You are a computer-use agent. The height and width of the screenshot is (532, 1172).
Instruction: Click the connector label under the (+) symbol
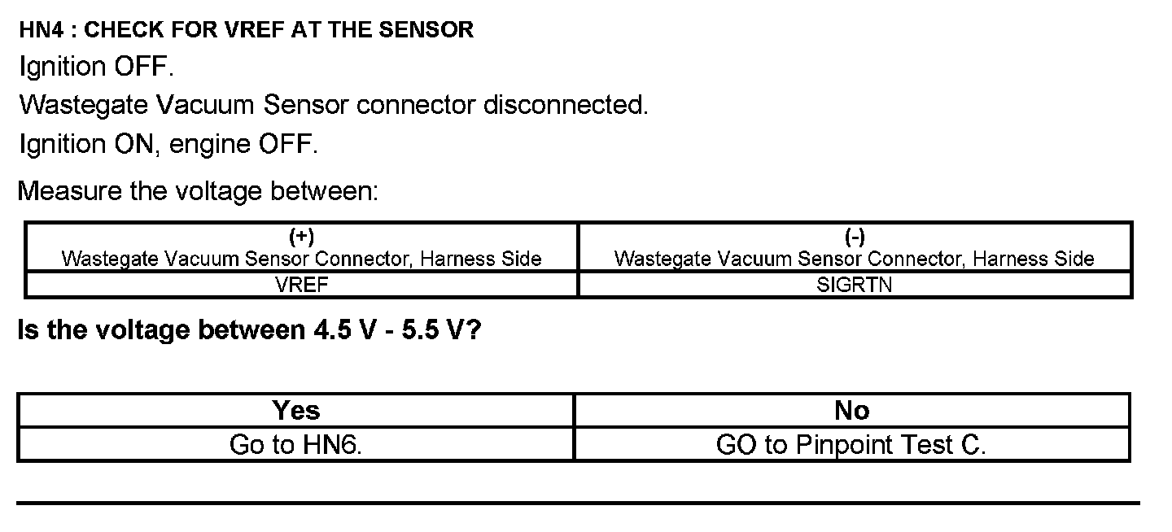point(301,259)
